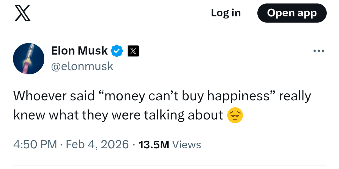Click the Elon Musk display name

pyautogui.click(x=79, y=50)
